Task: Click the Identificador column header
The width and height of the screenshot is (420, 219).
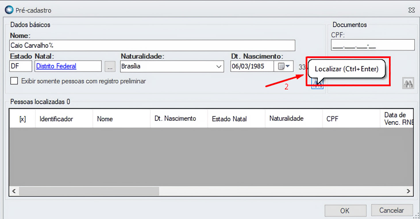Action: 56,119
